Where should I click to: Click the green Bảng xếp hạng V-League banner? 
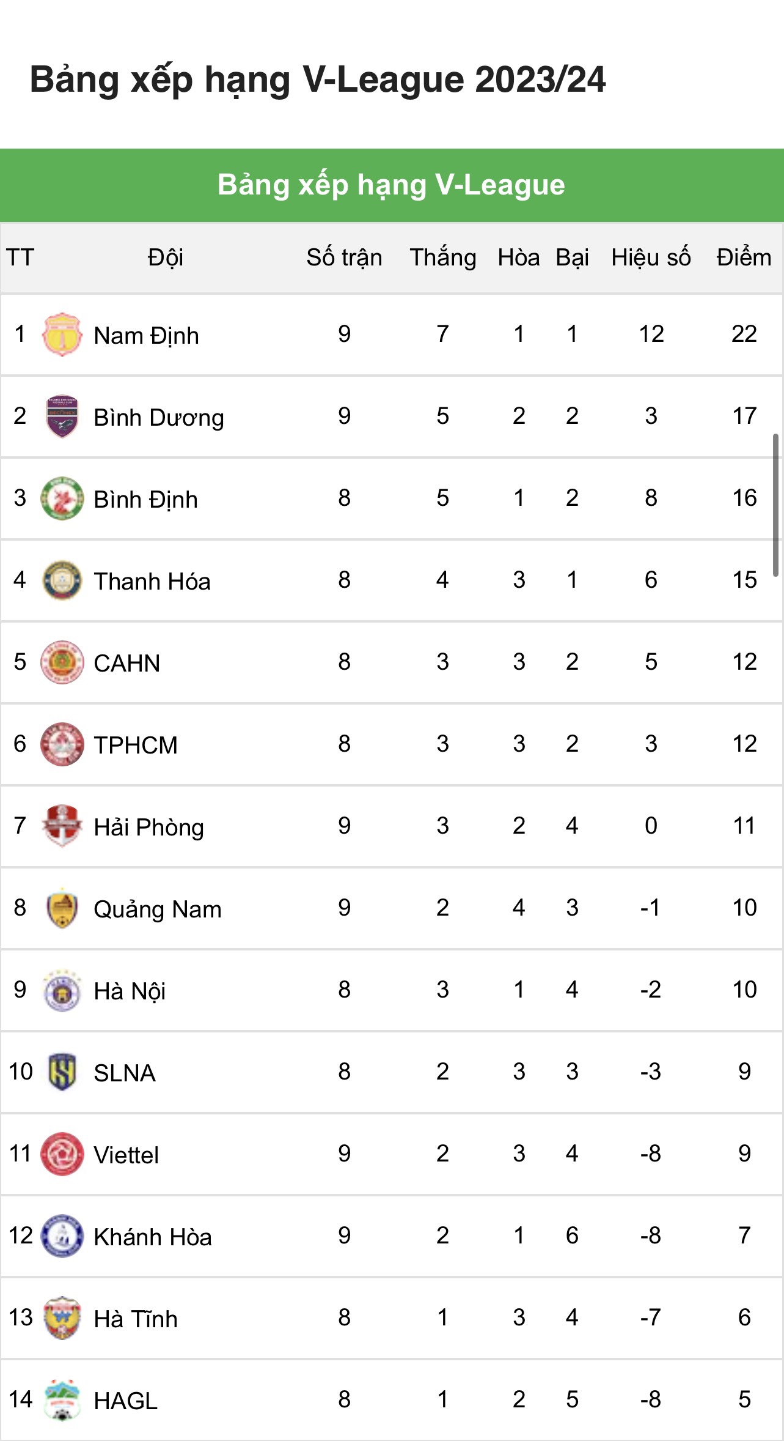(392, 185)
